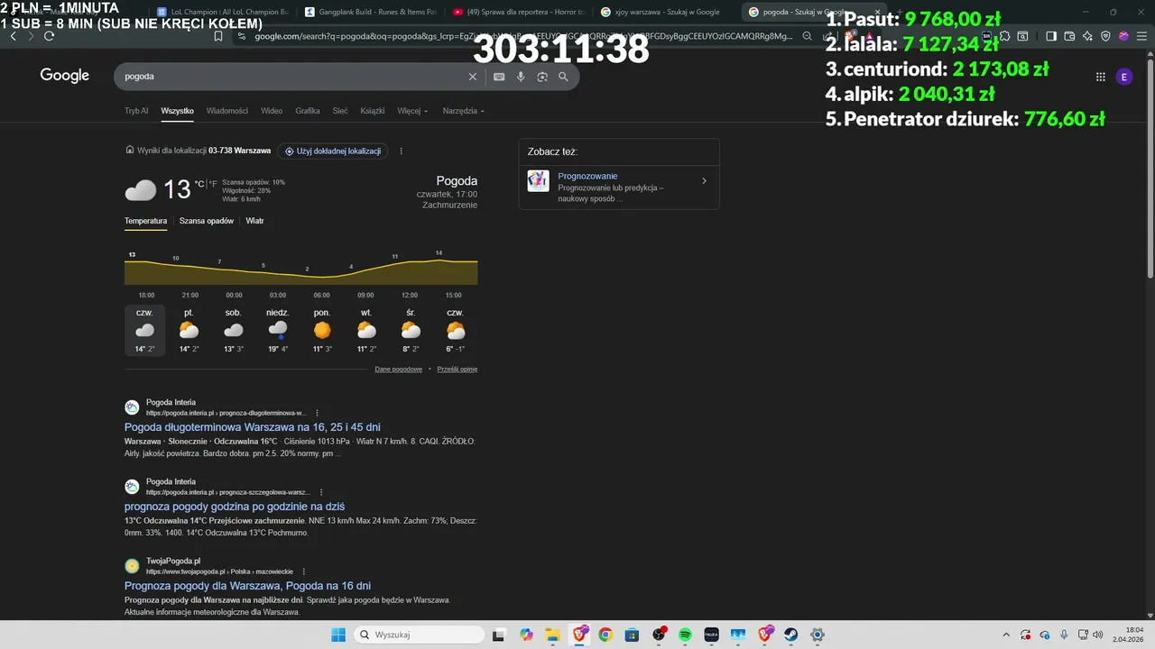
Task: Switch temperature unit to °C
Action: coord(199,184)
